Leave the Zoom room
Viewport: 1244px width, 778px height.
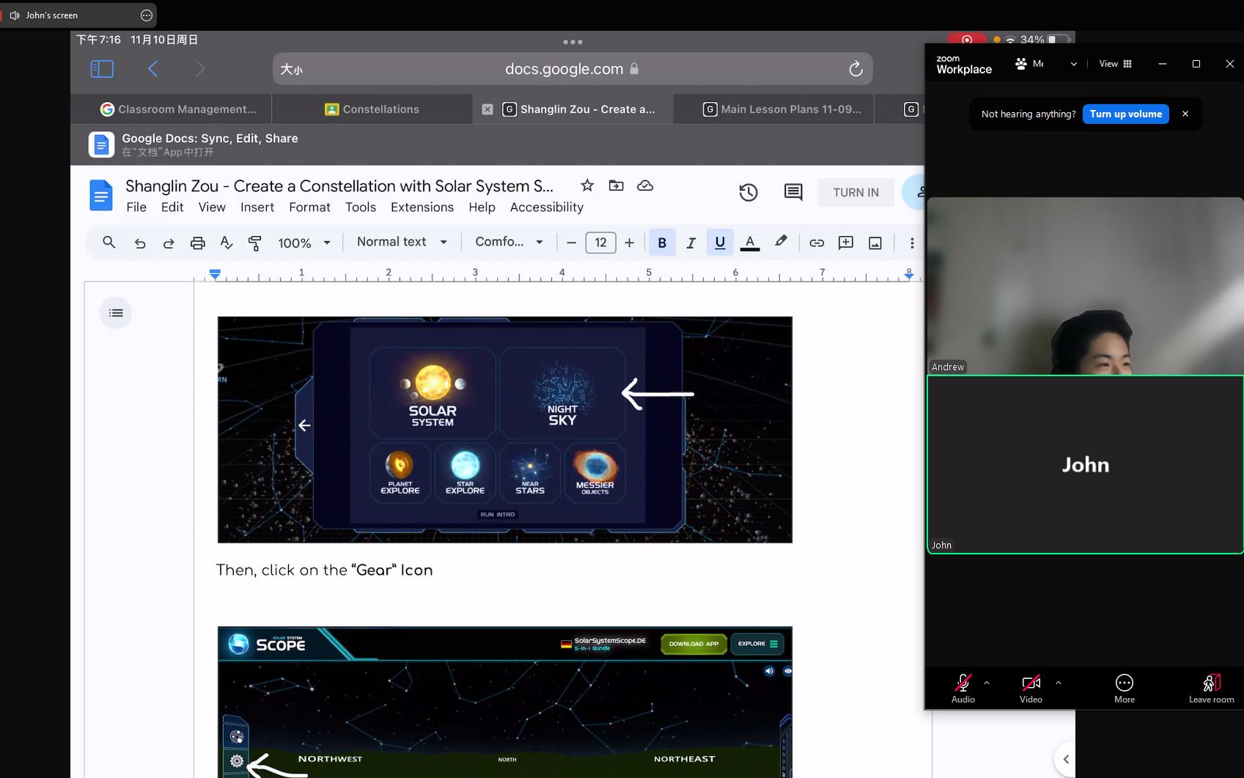point(1211,689)
